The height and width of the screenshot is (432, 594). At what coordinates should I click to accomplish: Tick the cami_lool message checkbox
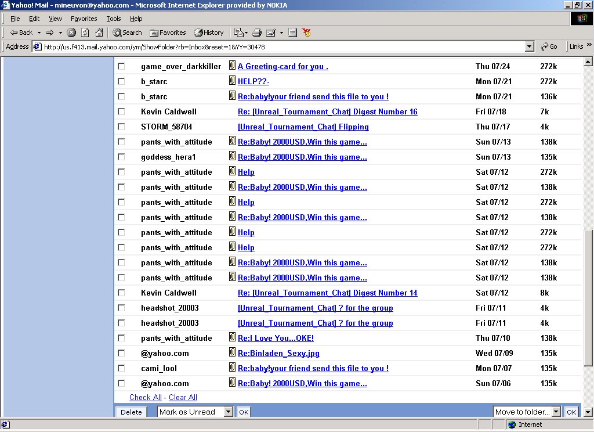[x=121, y=368]
